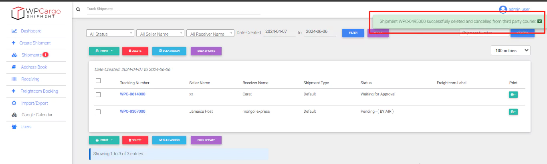Click the Receiving barcode icon
Viewport: 547px width, 164px height.
point(14,79)
